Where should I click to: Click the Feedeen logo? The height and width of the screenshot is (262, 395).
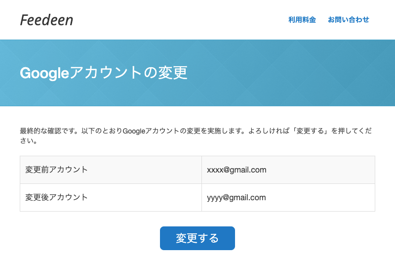coord(46,20)
